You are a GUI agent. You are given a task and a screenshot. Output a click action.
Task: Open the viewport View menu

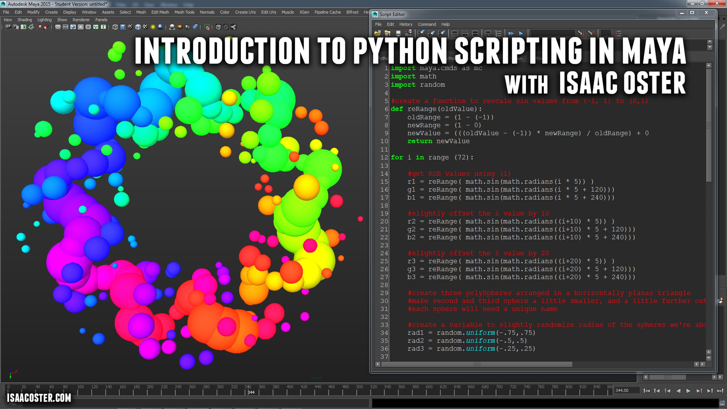point(8,20)
